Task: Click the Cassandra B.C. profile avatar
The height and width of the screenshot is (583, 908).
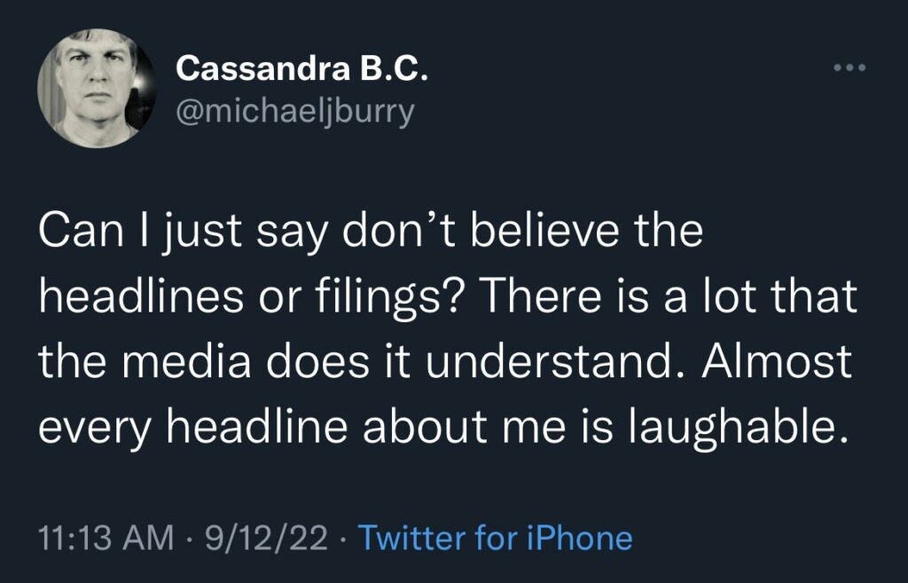Action: 91,88
